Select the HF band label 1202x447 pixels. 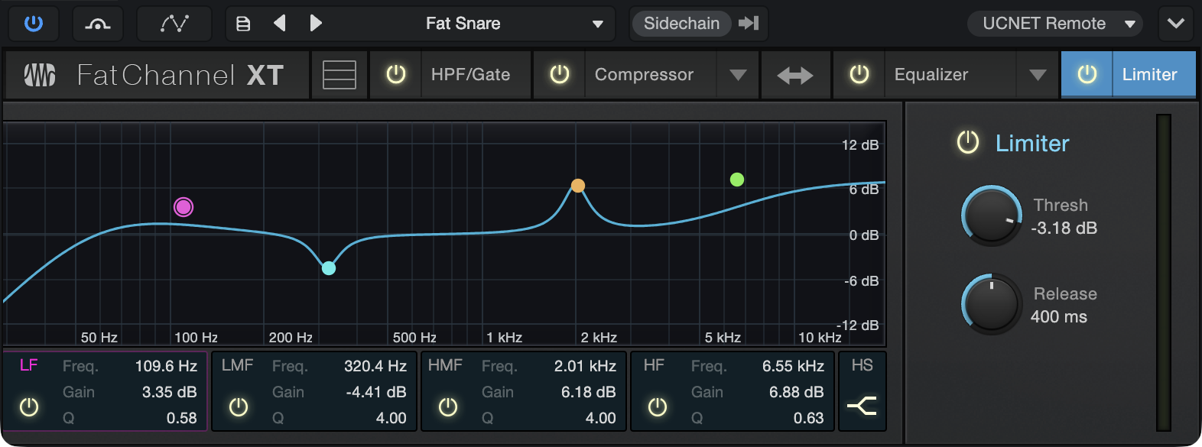click(654, 365)
